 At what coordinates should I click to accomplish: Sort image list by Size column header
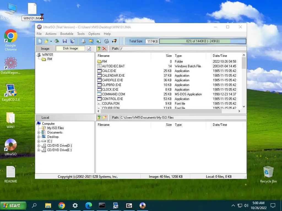[x=162, y=56]
